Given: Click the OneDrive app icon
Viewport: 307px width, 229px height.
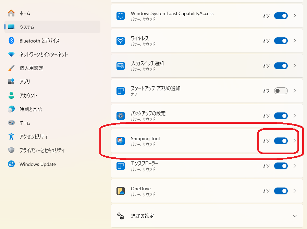Looking at the screenshot, I should [121, 191].
